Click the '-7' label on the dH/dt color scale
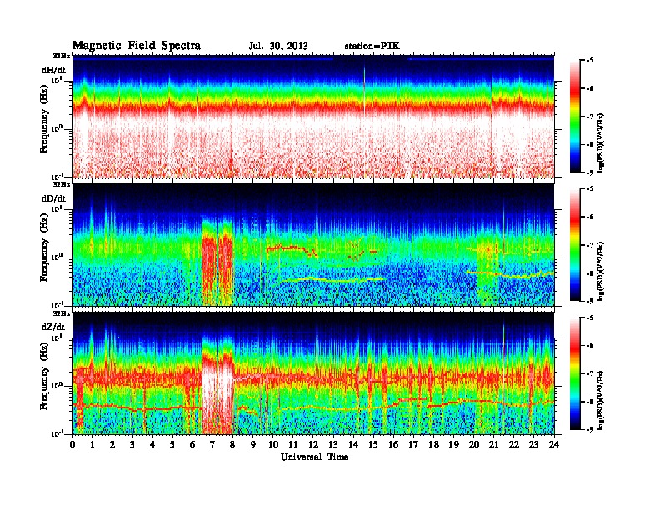This screenshot has height=510, width=660. pyautogui.click(x=589, y=117)
